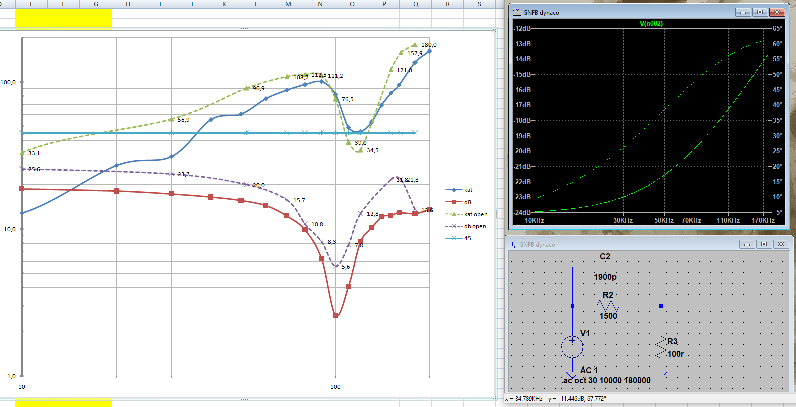Select the 'db open' legend entry
This screenshot has height=407, width=796.
[x=475, y=226]
